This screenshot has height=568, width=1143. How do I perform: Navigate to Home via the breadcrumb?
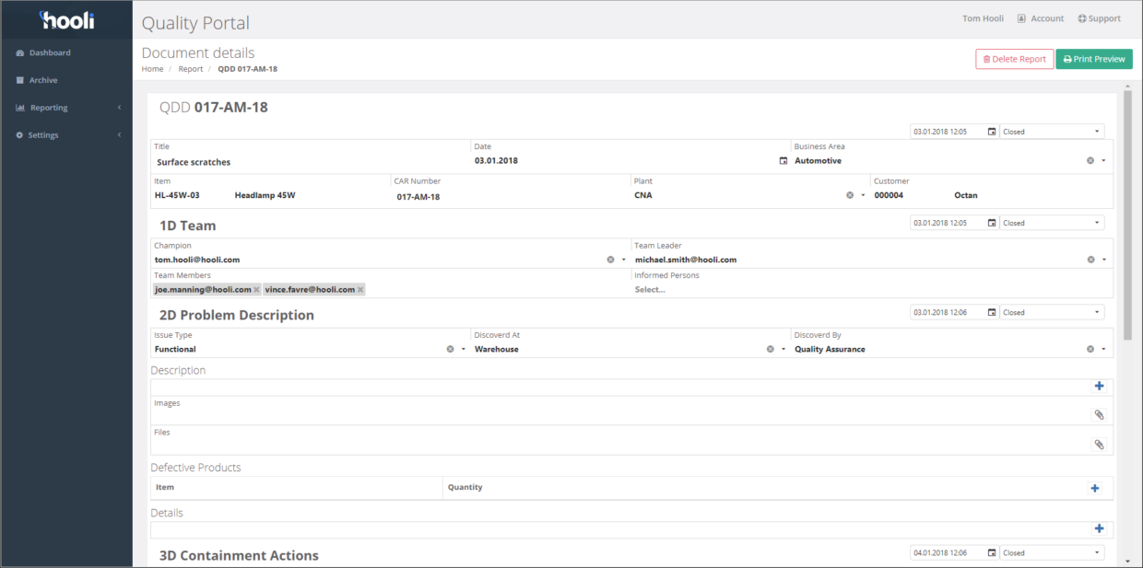coord(152,68)
